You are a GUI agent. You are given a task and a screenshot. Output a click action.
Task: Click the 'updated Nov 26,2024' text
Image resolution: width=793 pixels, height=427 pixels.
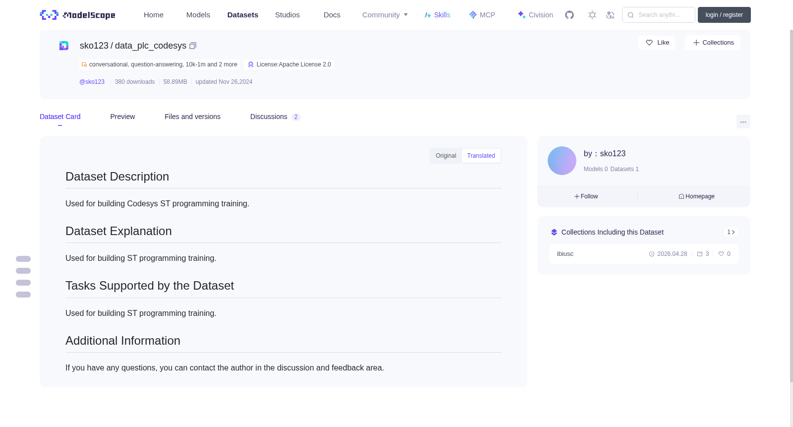click(224, 82)
